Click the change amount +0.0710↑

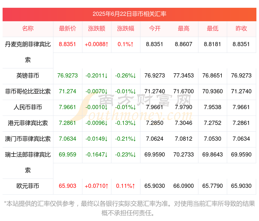97,186
